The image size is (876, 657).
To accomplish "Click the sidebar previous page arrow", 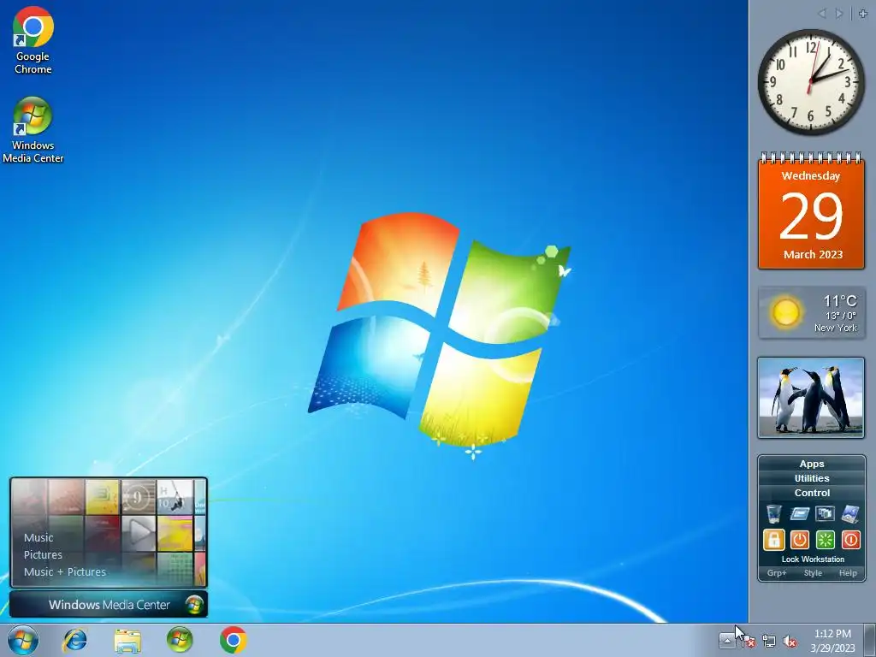I will pos(822,14).
